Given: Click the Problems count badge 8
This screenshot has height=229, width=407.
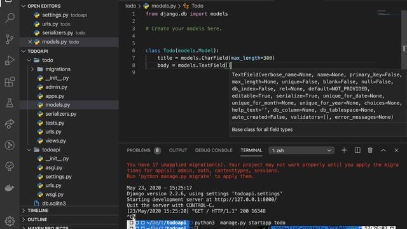Looking at the screenshot, I should pos(157,150).
